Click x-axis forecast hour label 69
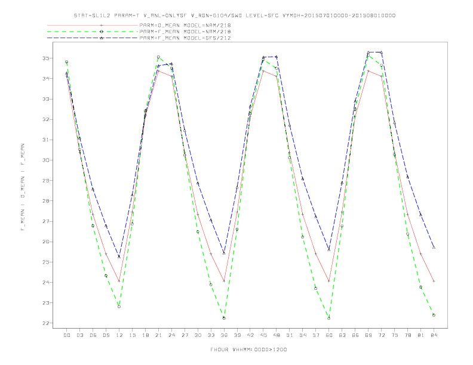Viewport: 473px width, 365px height. pyautogui.click(x=368, y=335)
